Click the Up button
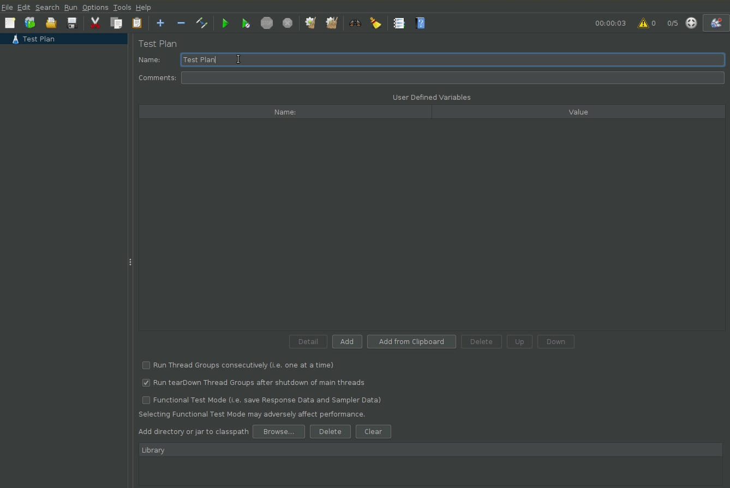 pos(519,342)
